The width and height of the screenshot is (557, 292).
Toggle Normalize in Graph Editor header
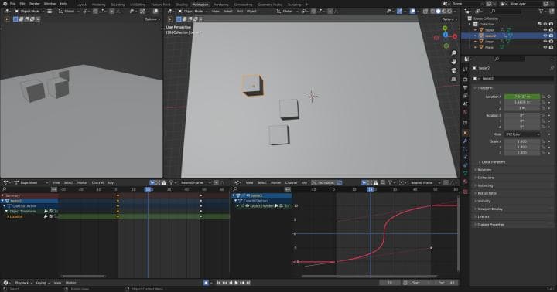(x=323, y=183)
